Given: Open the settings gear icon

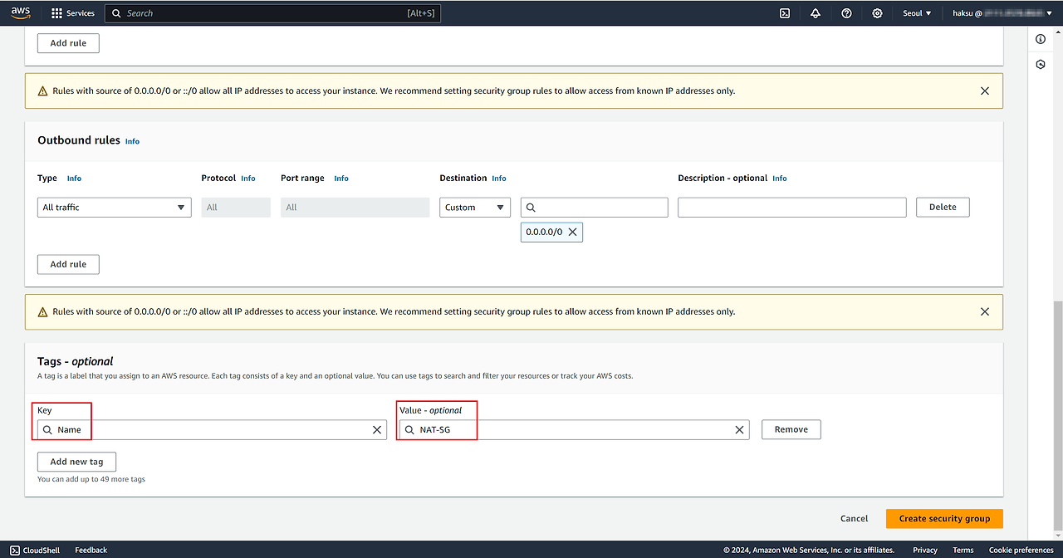Looking at the screenshot, I should point(878,13).
